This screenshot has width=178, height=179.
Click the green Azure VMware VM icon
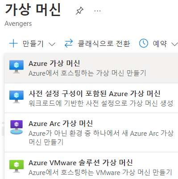[x=17, y=166]
